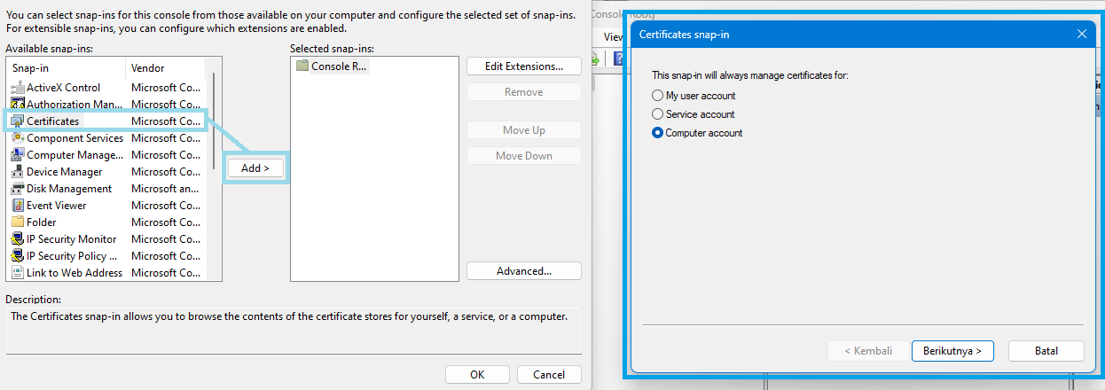Click the description text box
The image size is (1105, 390).
(294, 331)
